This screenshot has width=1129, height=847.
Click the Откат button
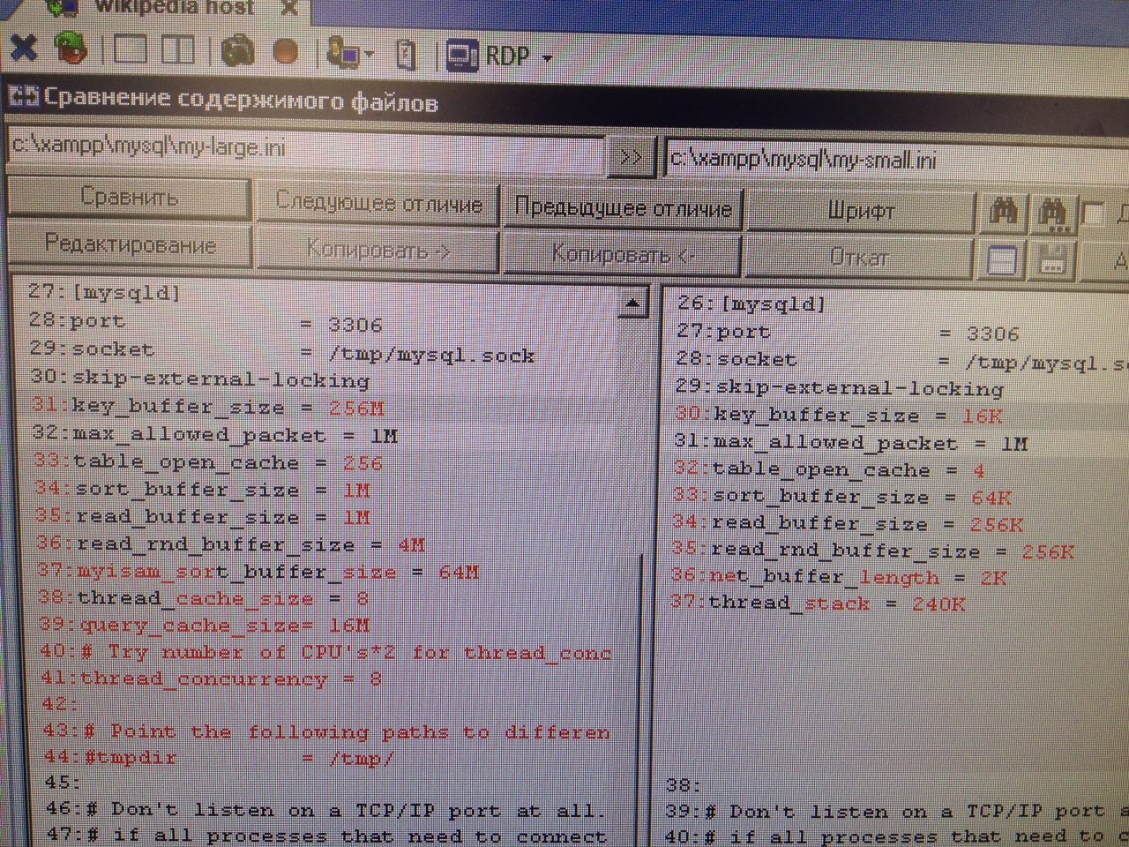pyautogui.click(x=861, y=259)
